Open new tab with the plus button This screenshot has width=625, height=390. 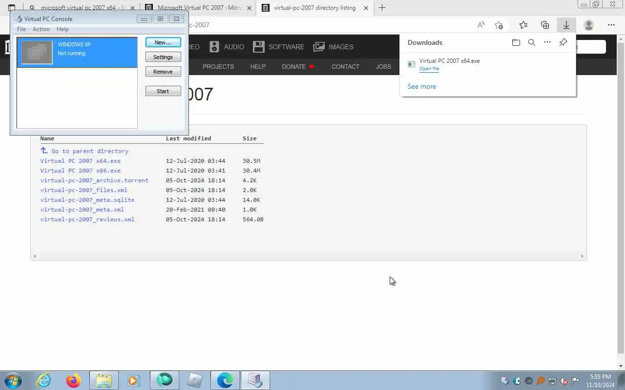tap(382, 8)
